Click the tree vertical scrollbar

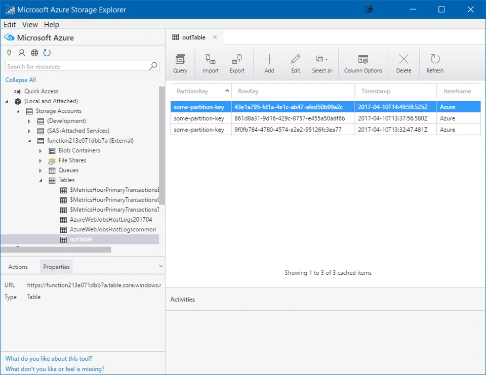pyautogui.click(x=162, y=146)
